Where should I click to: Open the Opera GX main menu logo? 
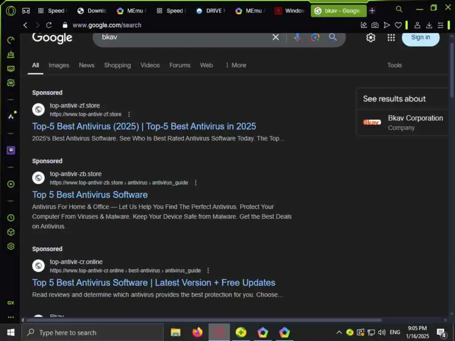pos(11,11)
